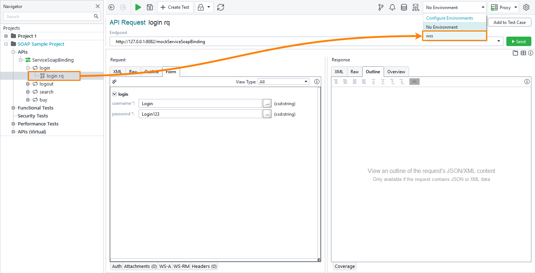Click the refresh arrows icon

(x=221, y=7)
